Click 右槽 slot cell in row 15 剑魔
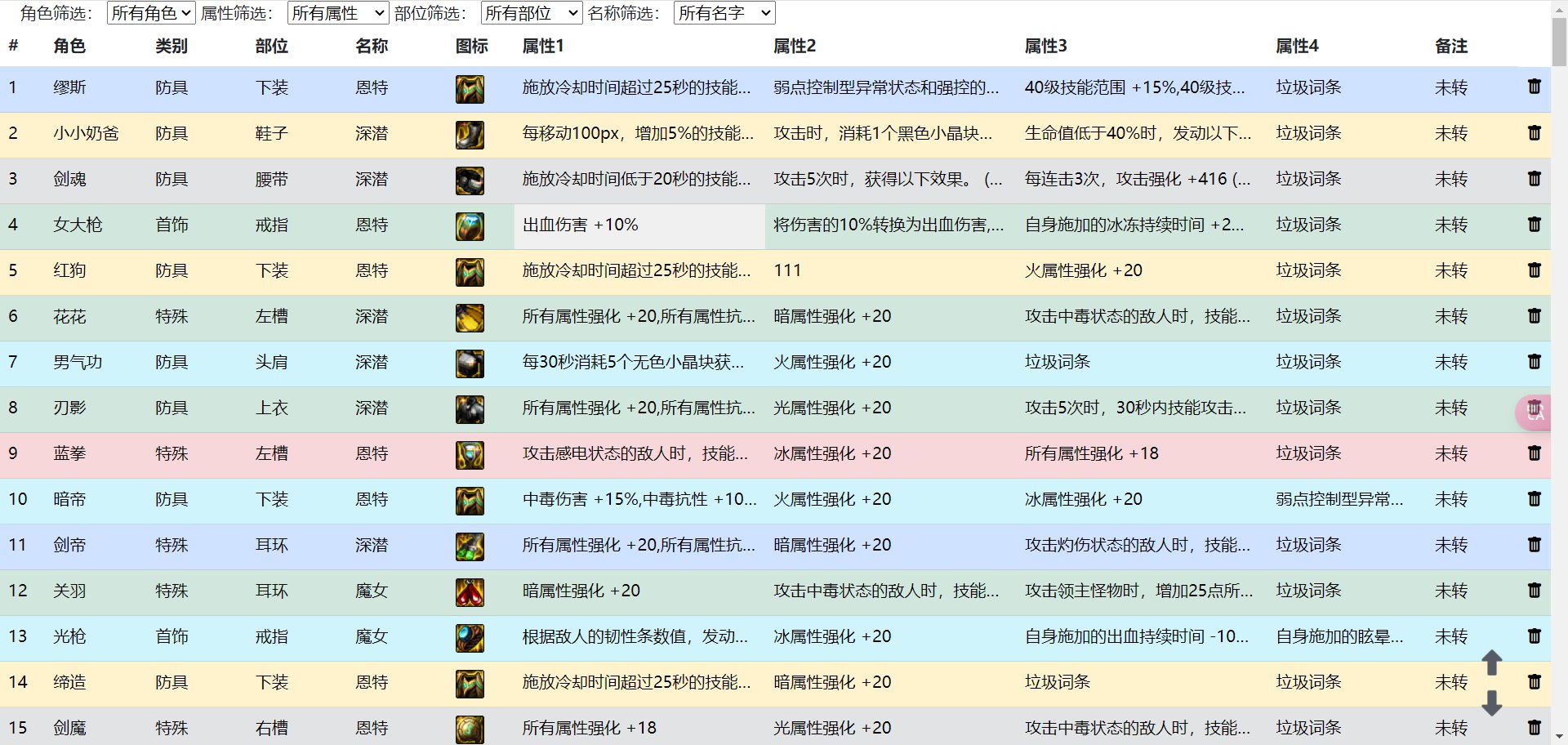Image resolution: width=1568 pixels, height=745 pixels. 272,728
